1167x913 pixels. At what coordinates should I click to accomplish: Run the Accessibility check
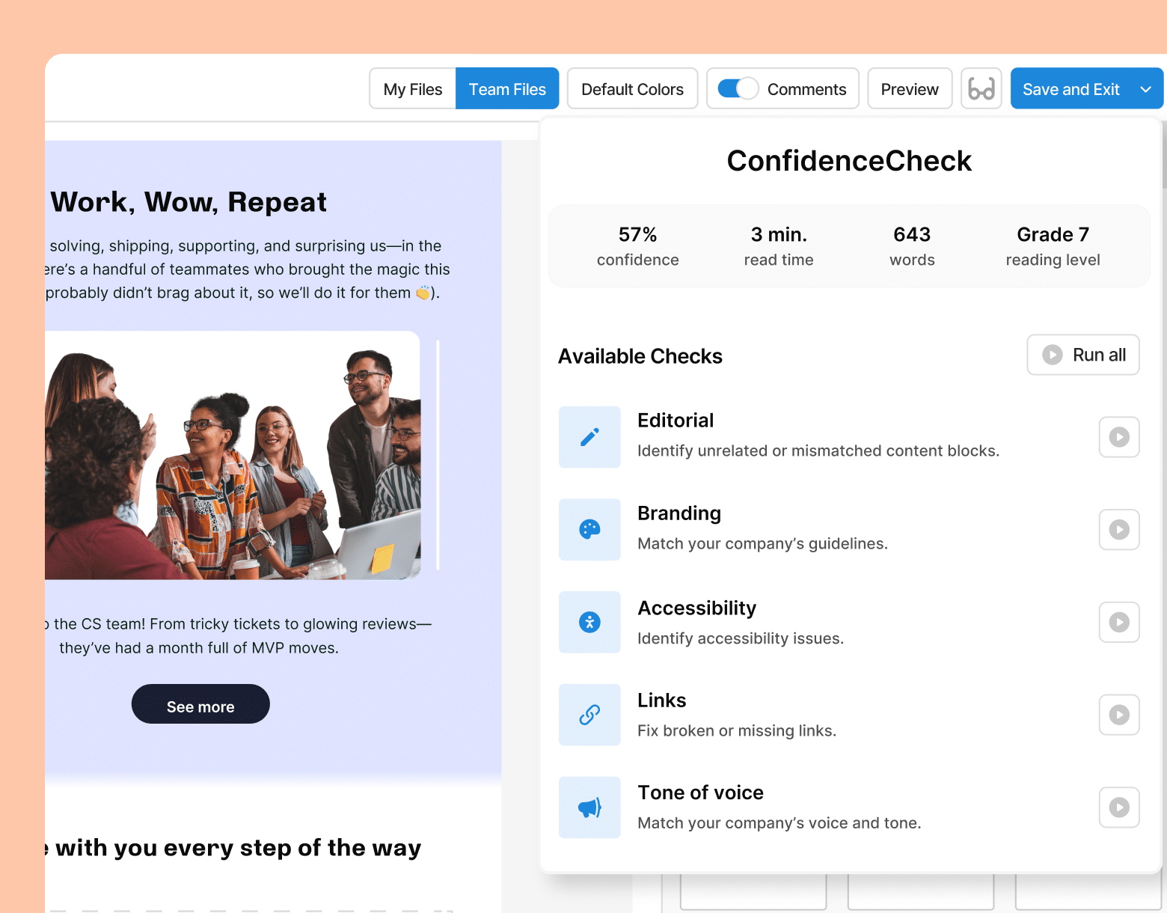point(1118,622)
